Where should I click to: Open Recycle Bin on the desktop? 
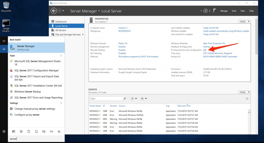point(6,7)
